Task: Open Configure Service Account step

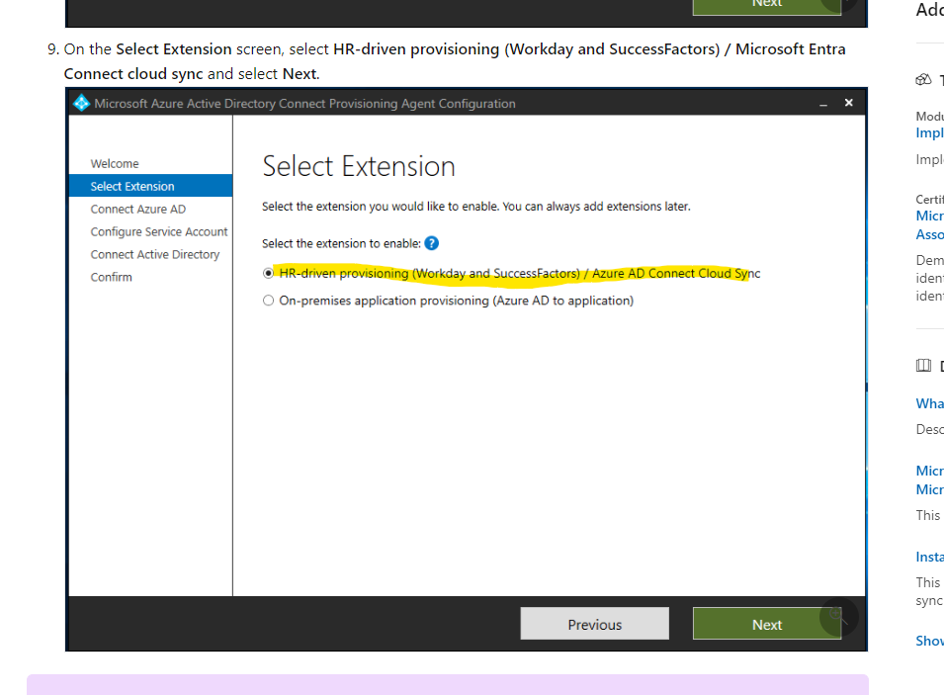Action: coord(159,232)
